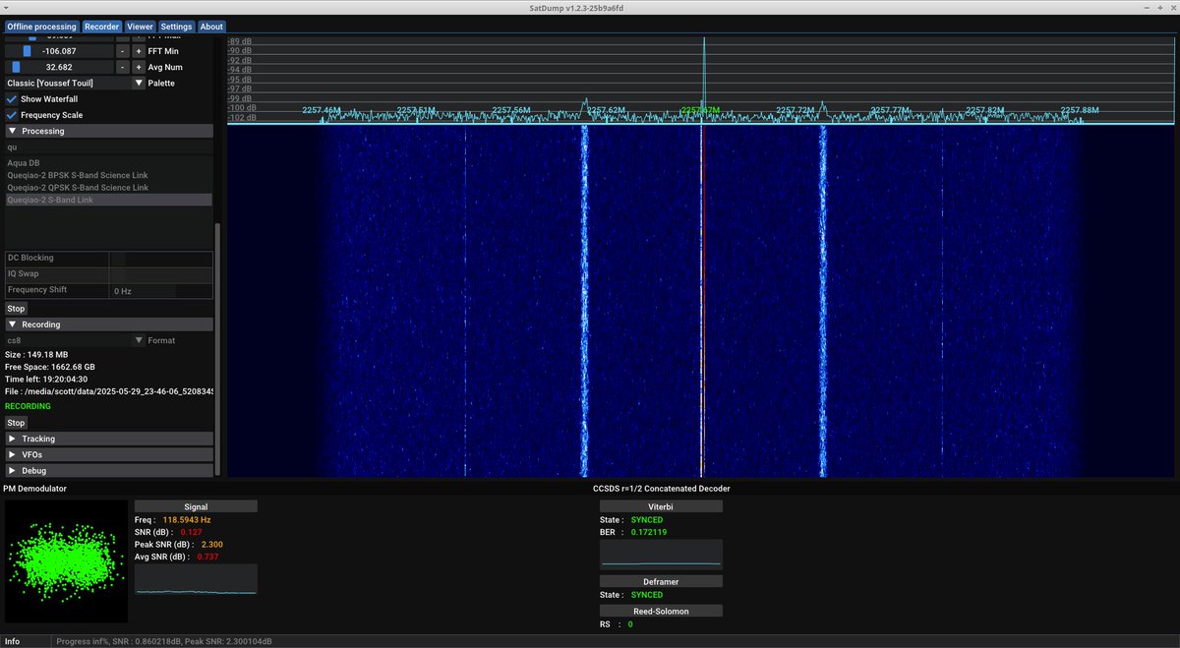Decrease Avg Num with minus button
The height and width of the screenshot is (648, 1180).
tap(122, 67)
